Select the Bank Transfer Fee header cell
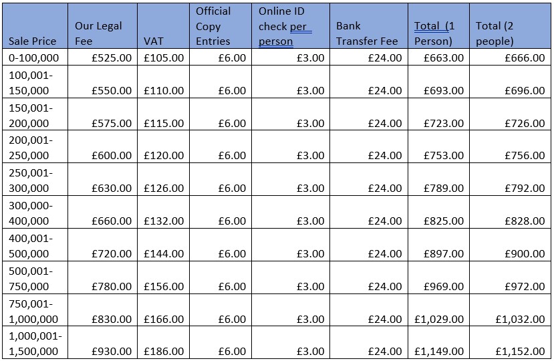Screen dimensions: 554x361 point(369,26)
